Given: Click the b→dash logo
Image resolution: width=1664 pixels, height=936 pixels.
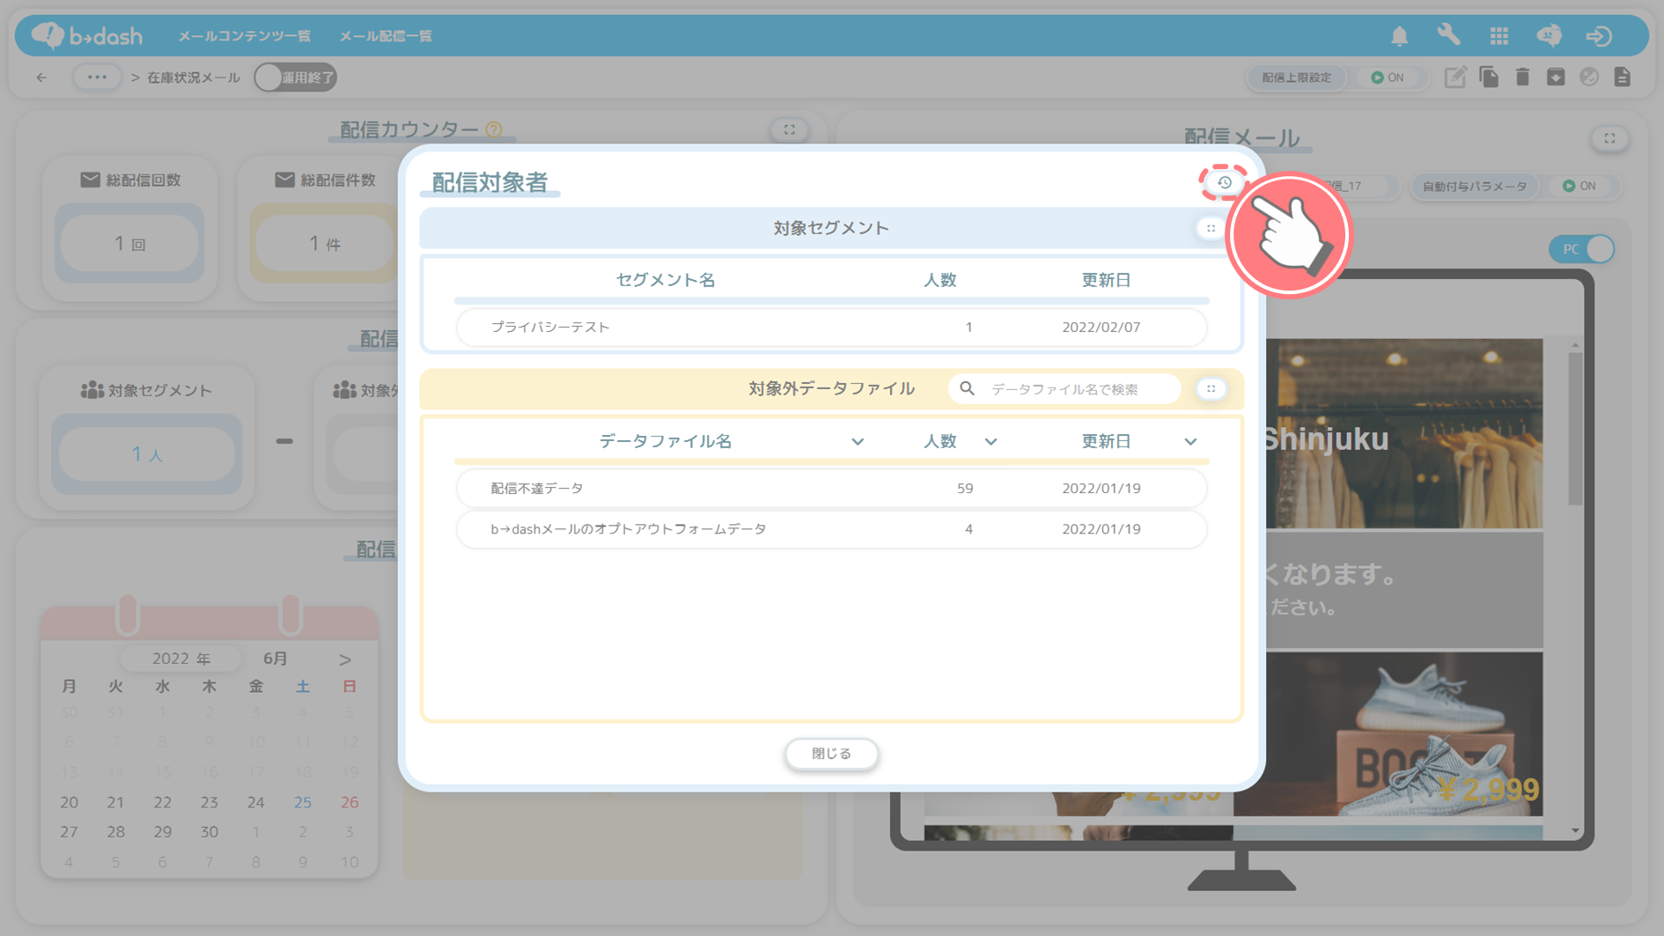Looking at the screenshot, I should click(86, 35).
